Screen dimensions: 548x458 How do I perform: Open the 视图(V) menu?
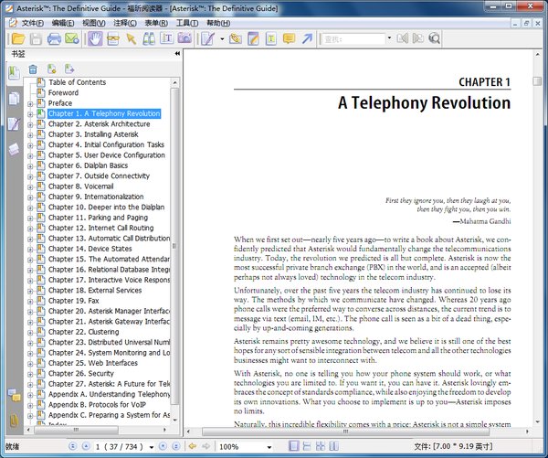pos(93,22)
